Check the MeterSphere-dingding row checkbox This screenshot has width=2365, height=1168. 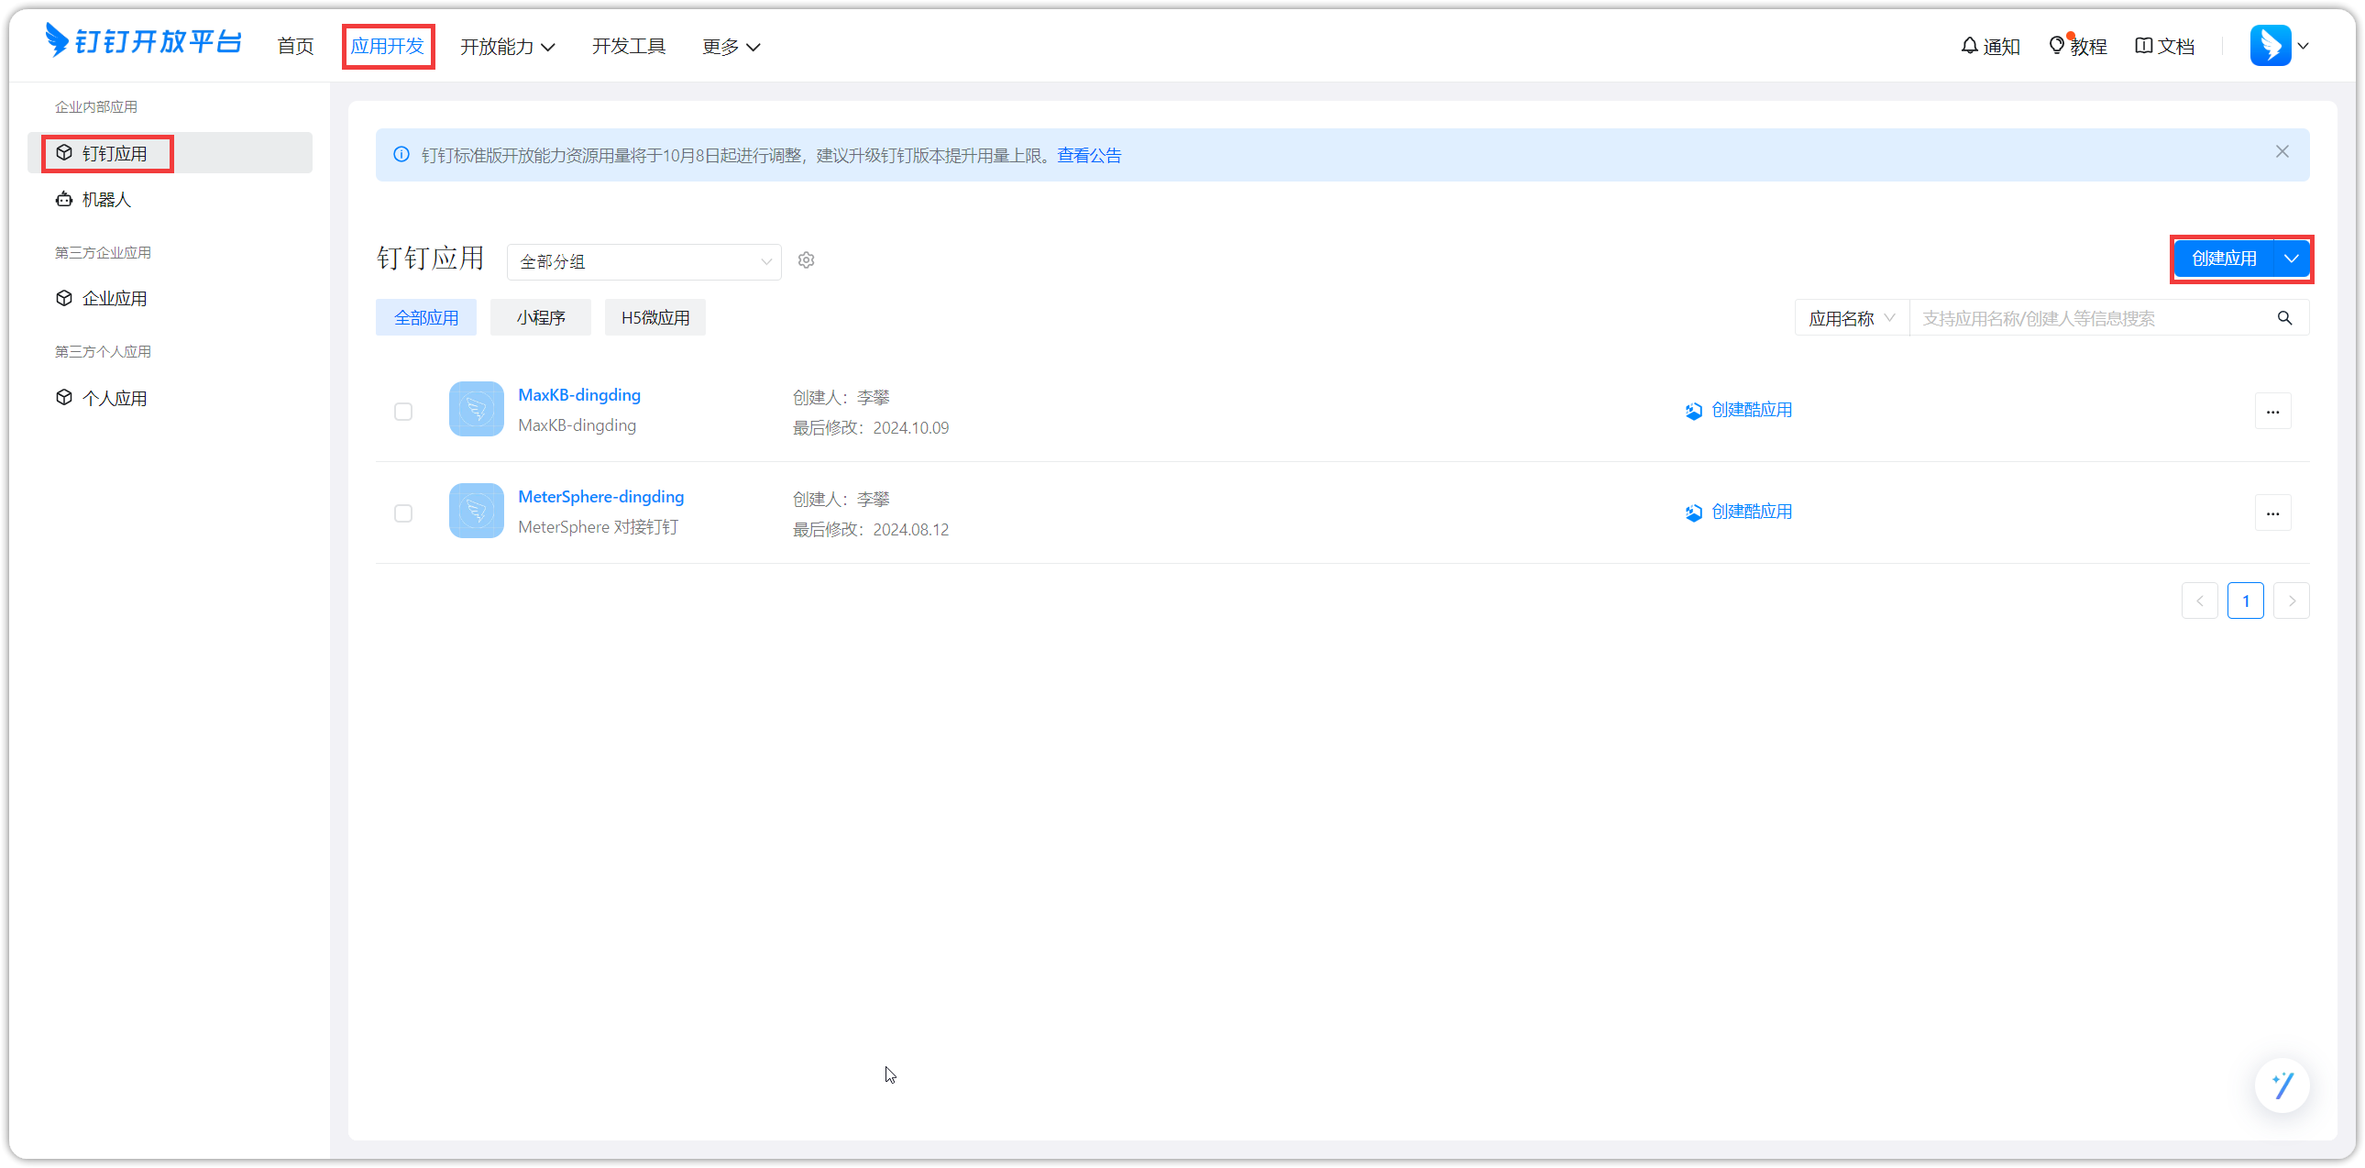click(x=403, y=513)
